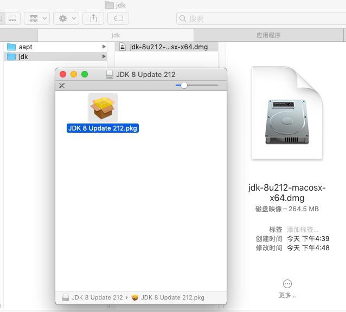Minimize the JDK 8 Update 212 window
Image resolution: width=346 pixels, height=312 pixels.
[74, 74]
